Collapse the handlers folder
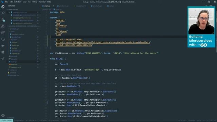Screen dimensions: 217x122 (x=14, y=40)
